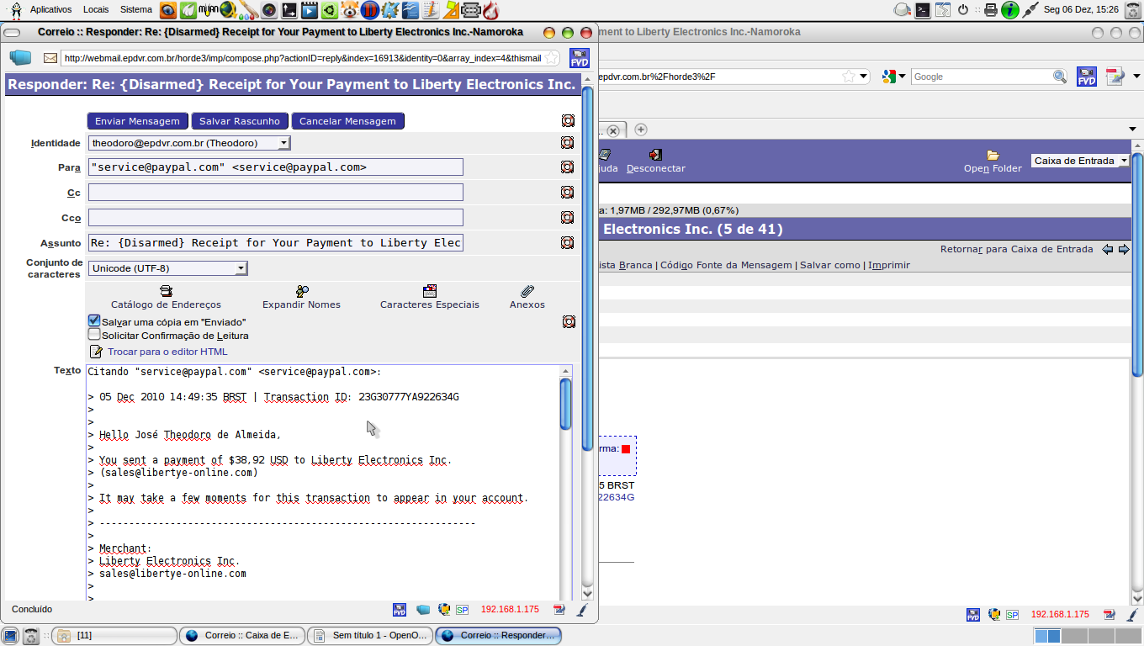Click the Open Folder icon in background window
The width and height of the screenshot is (1144, 646).
coord(993,155)
